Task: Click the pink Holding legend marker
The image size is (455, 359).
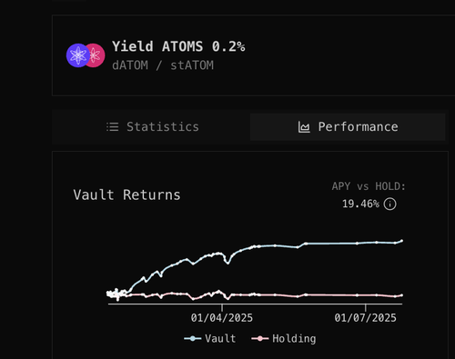Action: tap(260, 338)
